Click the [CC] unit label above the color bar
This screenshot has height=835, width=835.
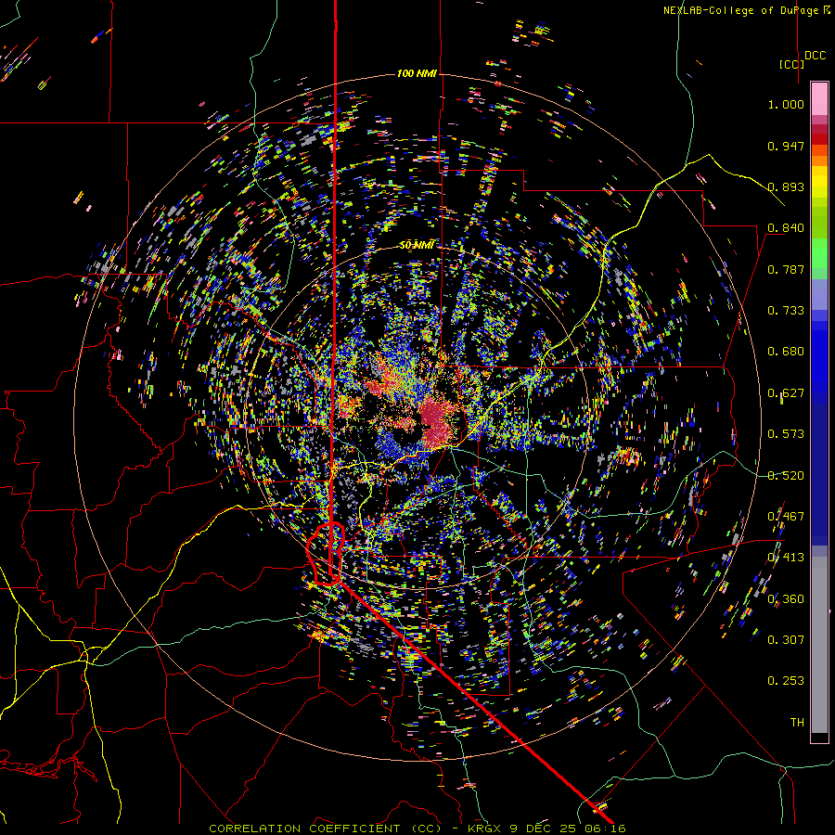point(791,64)
